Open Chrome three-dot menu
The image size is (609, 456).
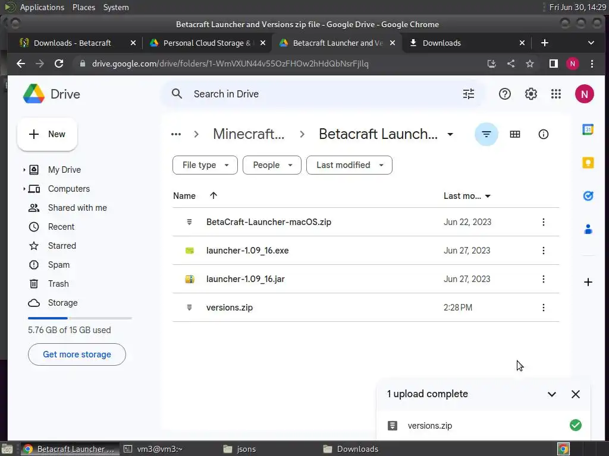[x=592, y=64]
